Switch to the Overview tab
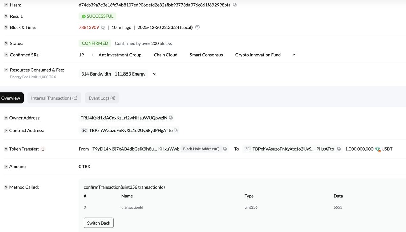This screenshot has width=406, height=232. (x=11, y=98)
